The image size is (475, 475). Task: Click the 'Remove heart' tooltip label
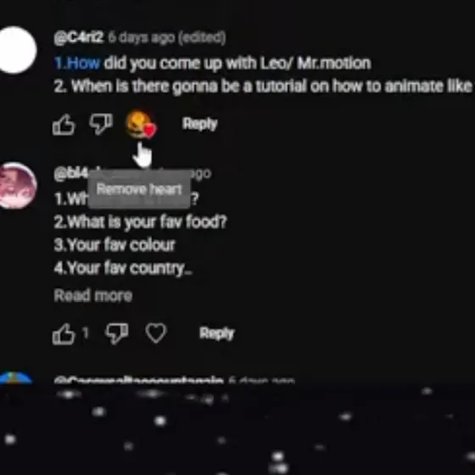139,189
